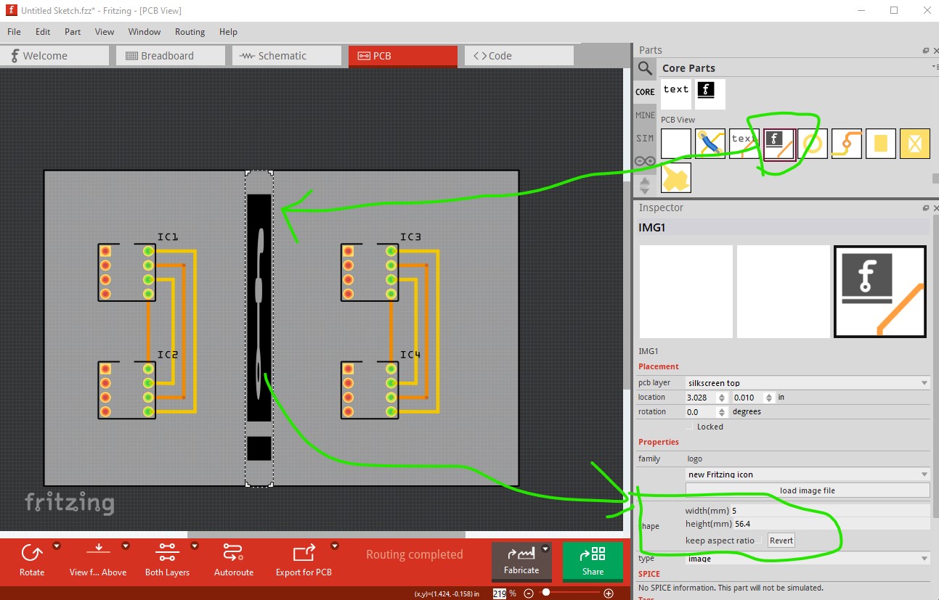The width and height of the screenshot is (939, 600).
Task: Open the Routing menu
Action: pos(190,32)
